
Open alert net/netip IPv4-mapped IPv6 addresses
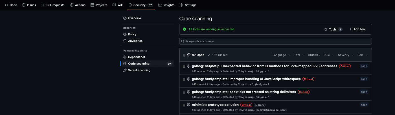point(264,66)
